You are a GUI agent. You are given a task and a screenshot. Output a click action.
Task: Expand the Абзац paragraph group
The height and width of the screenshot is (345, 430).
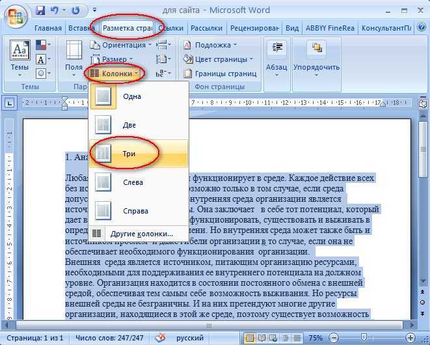click(x=276, y=59)
